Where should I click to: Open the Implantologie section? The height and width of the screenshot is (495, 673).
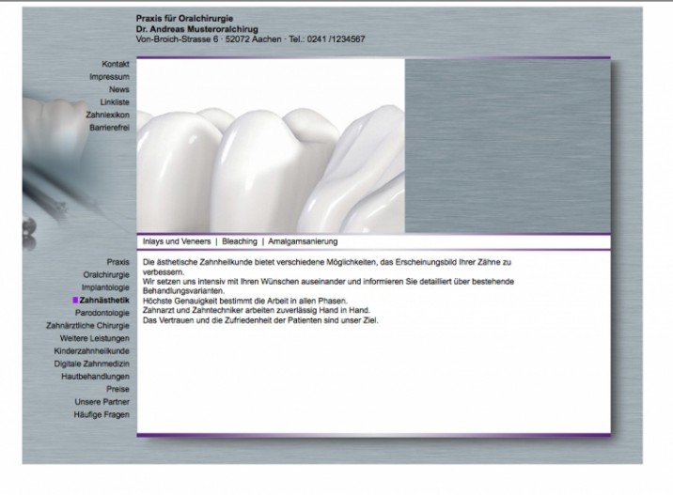(105, 287)
